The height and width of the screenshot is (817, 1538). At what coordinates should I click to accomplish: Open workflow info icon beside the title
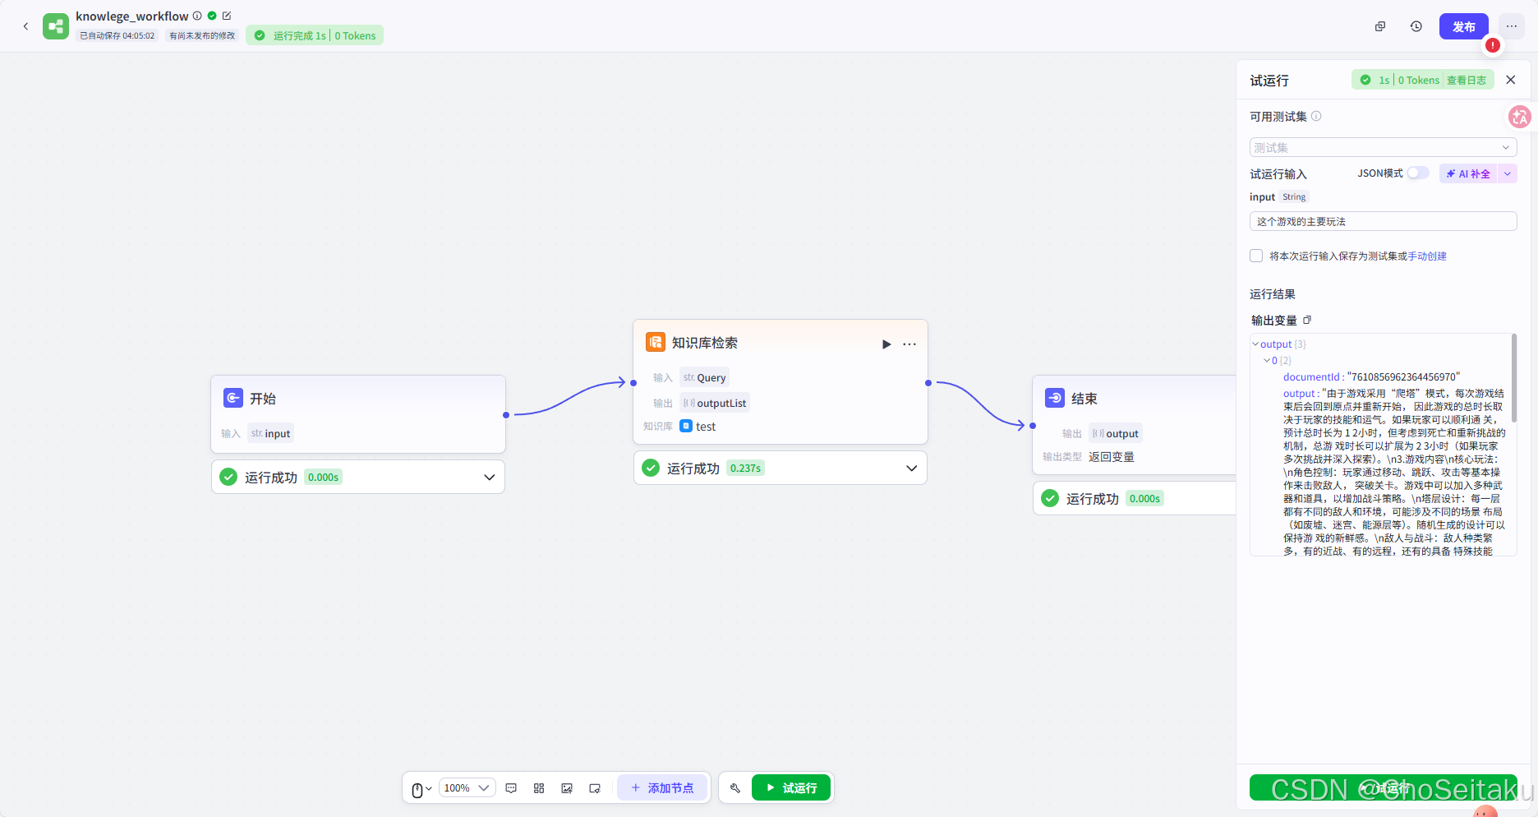click(x=197, y=16)
